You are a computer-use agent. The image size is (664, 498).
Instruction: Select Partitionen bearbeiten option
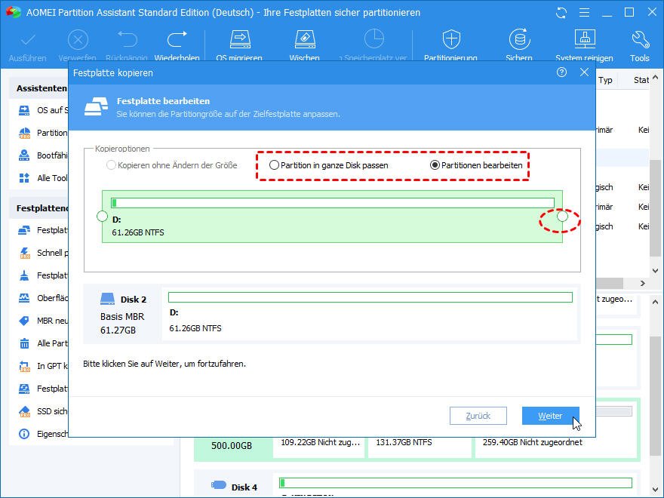435,165
